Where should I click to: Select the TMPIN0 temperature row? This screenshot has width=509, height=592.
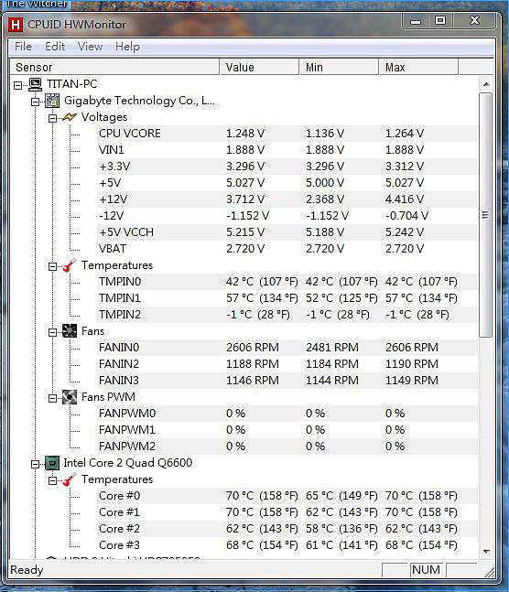pyautogui.click(x=287, y=282)
